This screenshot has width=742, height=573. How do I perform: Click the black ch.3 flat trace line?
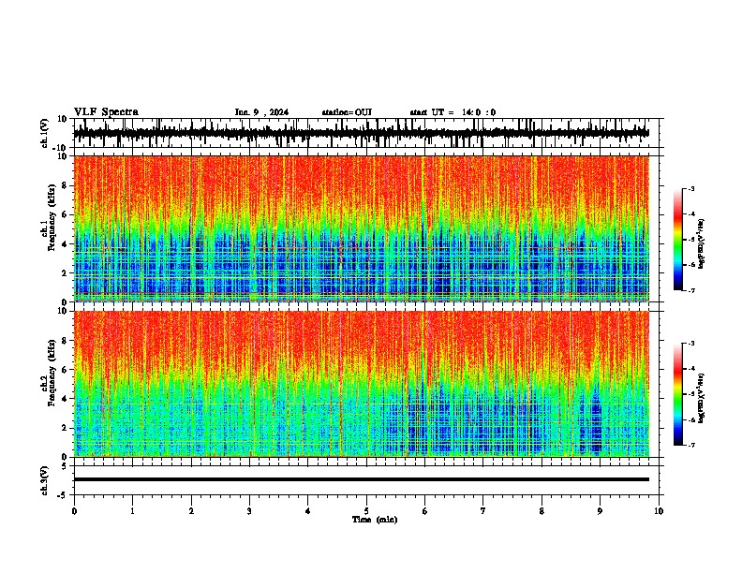coord(362,479)
